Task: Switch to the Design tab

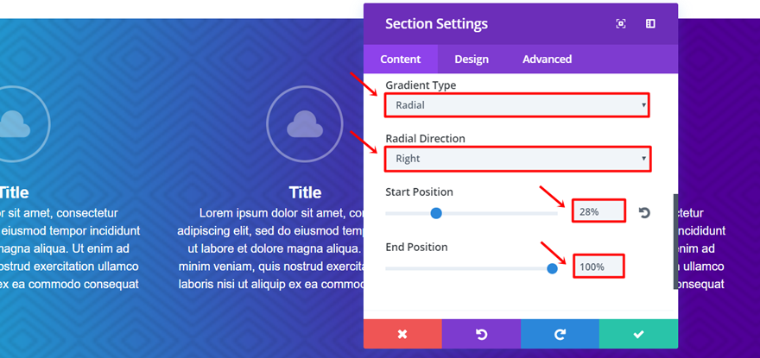Action: click(472, 60)
